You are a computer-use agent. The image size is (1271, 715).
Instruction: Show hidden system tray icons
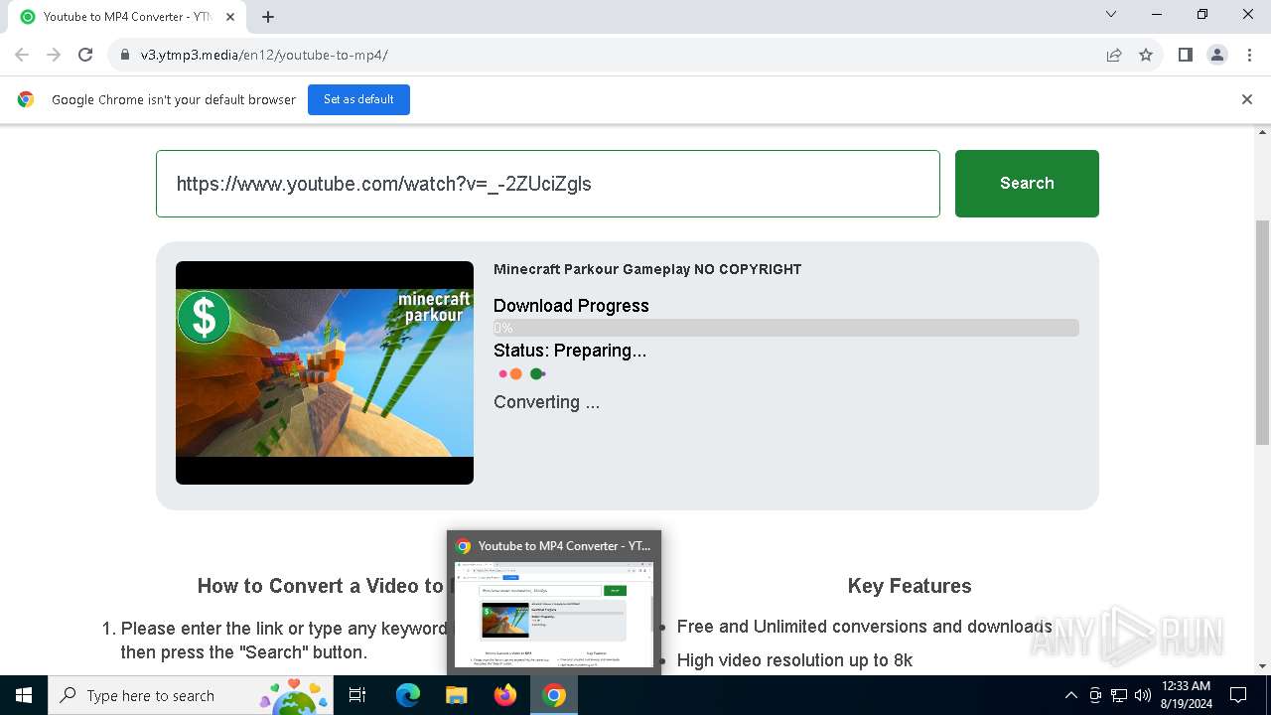tap(1070, 695)
